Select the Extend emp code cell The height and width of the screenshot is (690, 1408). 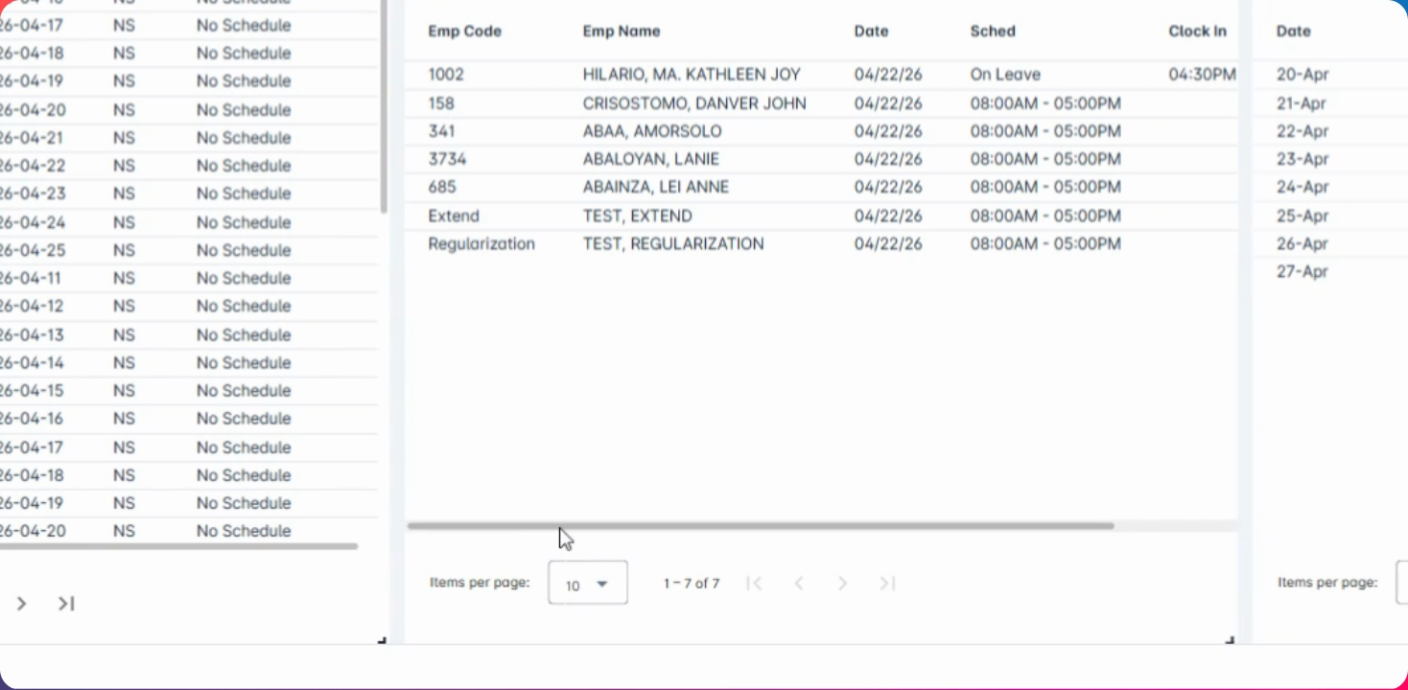click(454, 216)
